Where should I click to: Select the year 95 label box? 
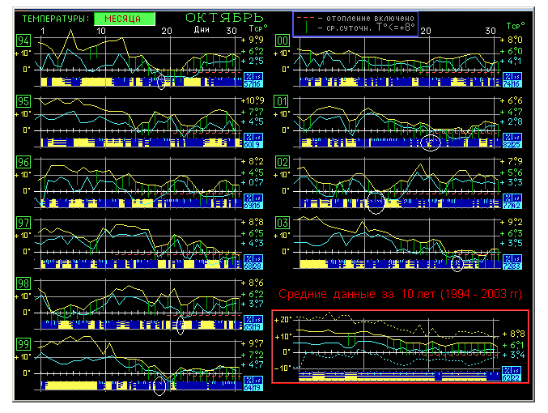(x=23, y=101)
